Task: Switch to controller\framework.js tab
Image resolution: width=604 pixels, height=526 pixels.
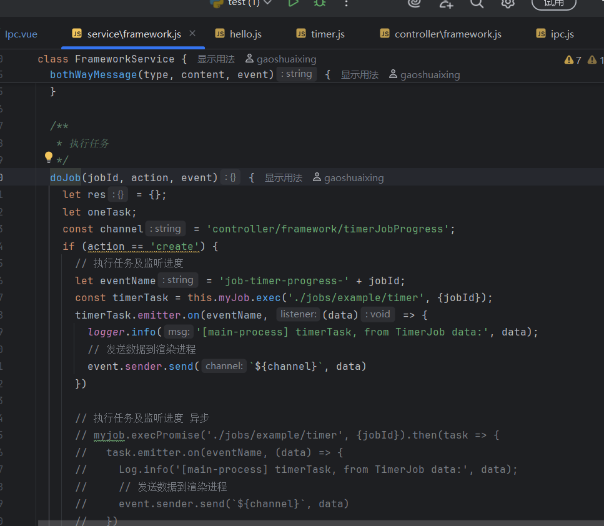Action: (x=448, y=34)
